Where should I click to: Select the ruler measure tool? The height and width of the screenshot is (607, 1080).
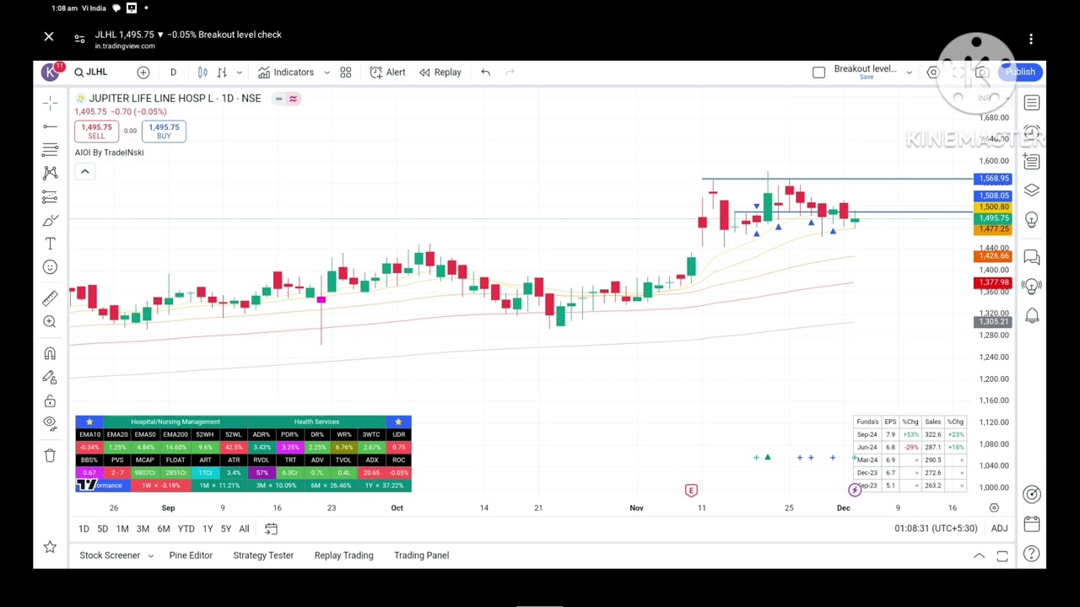click(50, 298)
